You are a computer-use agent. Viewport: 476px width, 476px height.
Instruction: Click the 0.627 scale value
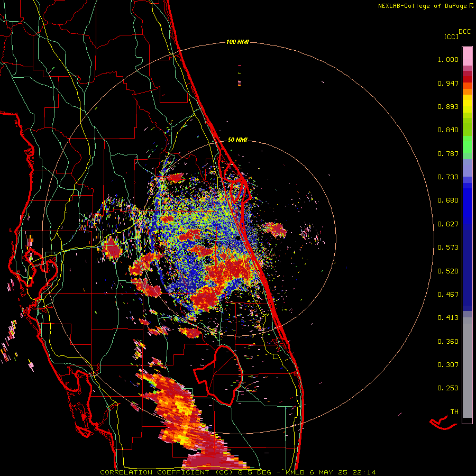point(448,224)
